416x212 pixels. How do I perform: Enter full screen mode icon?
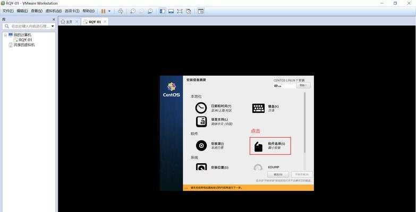pos(180,11)
